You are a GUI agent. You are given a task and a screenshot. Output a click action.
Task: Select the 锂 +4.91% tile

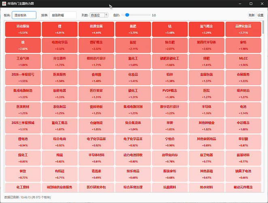[x=60, y=29]
